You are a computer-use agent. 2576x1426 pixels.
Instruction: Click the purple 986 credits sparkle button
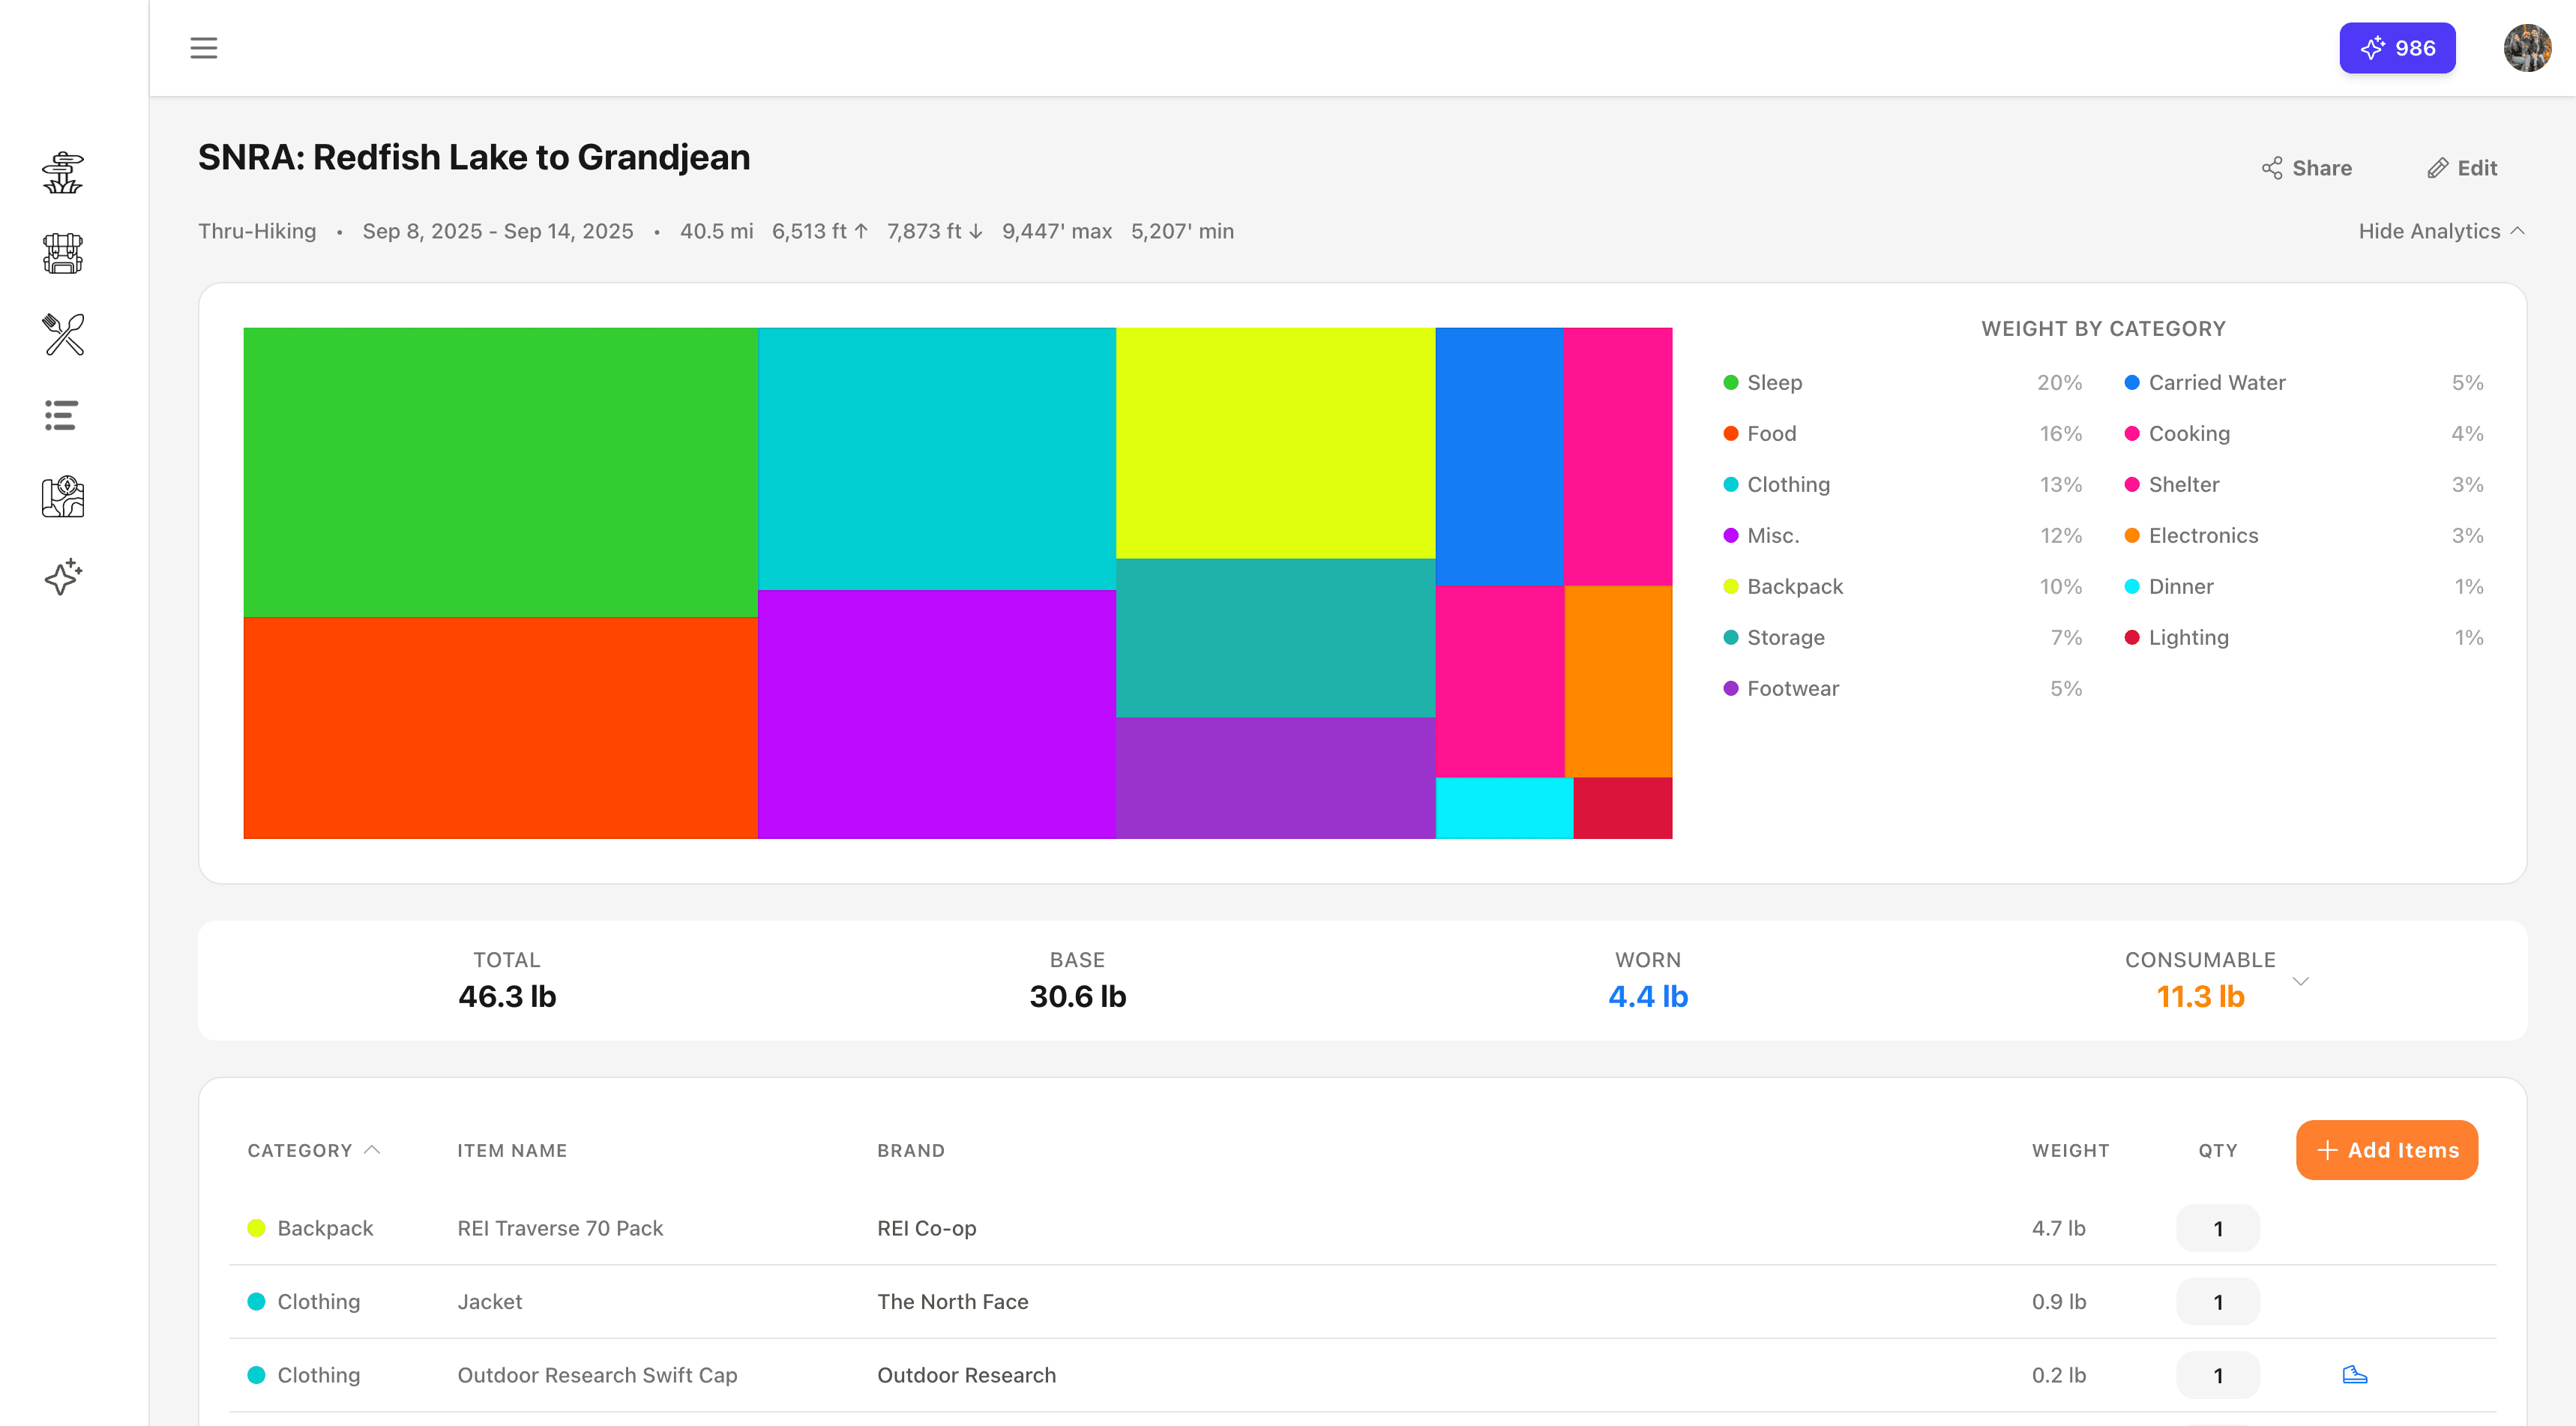(x=2397, y=47)
